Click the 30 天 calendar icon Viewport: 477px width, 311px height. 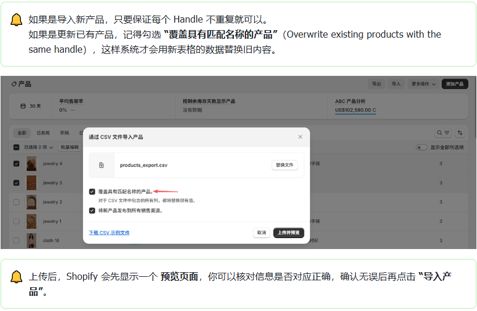coord(23,106)
